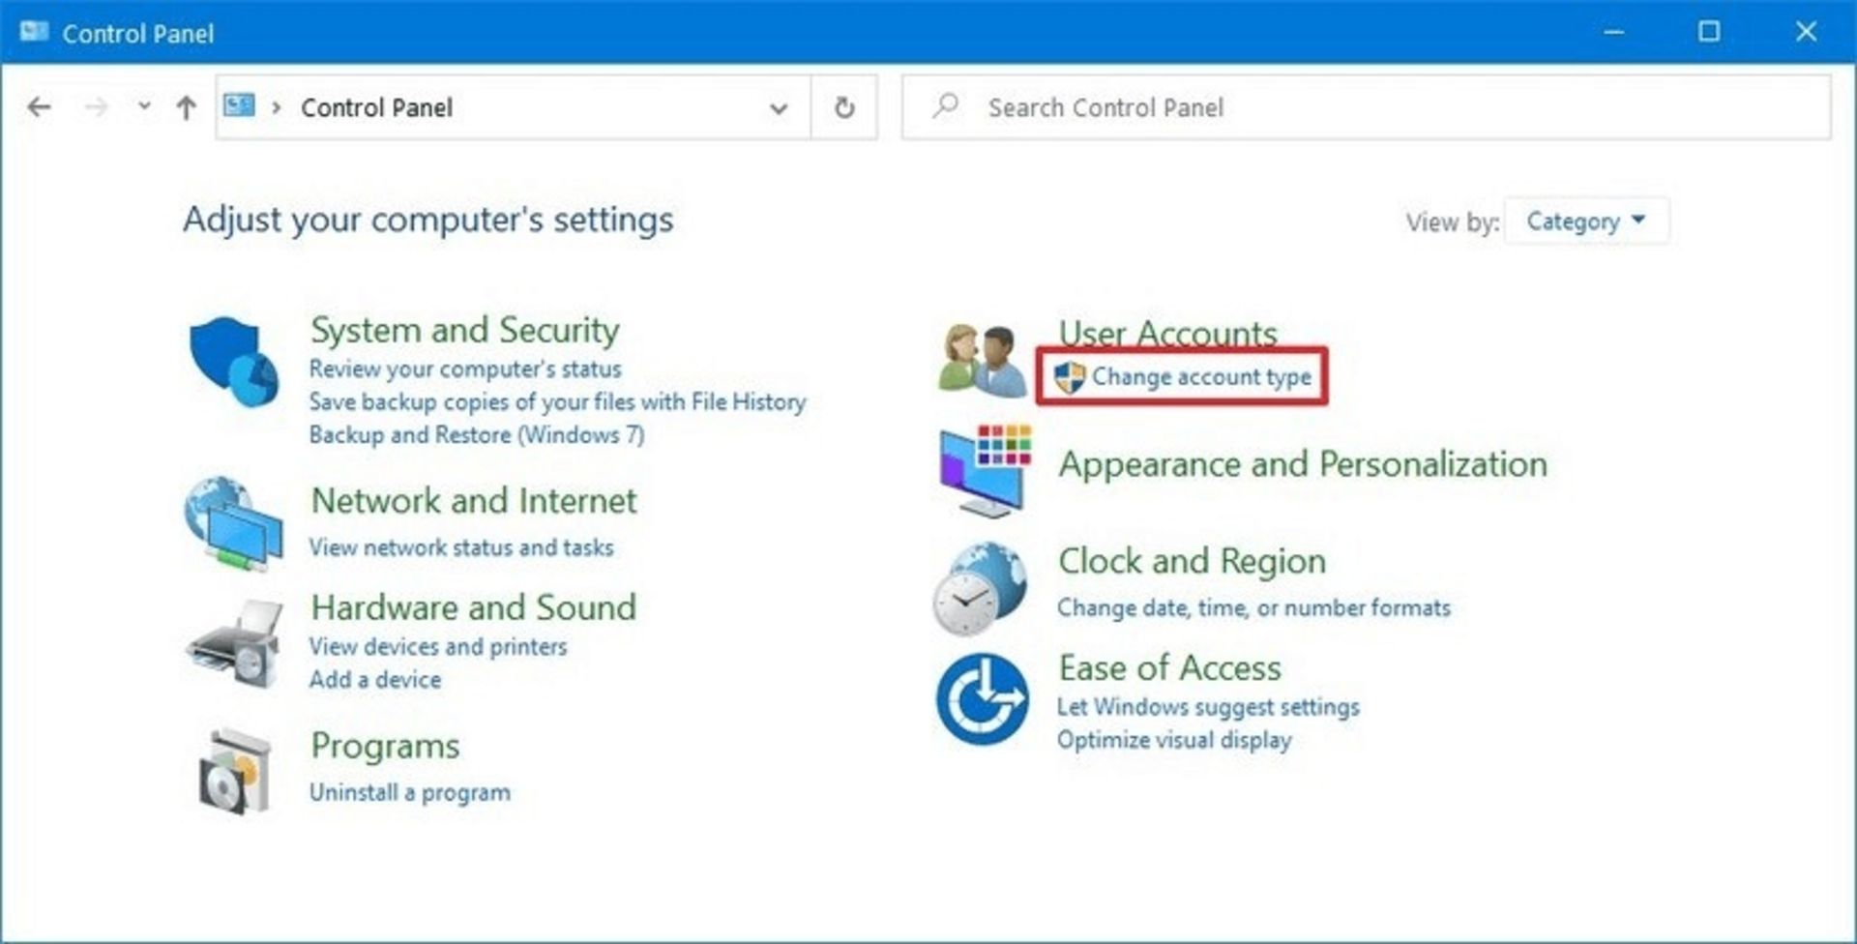Click View devices and printers
The width and height of the screenshot is (1857, 944).
click(x=438, y=646)
